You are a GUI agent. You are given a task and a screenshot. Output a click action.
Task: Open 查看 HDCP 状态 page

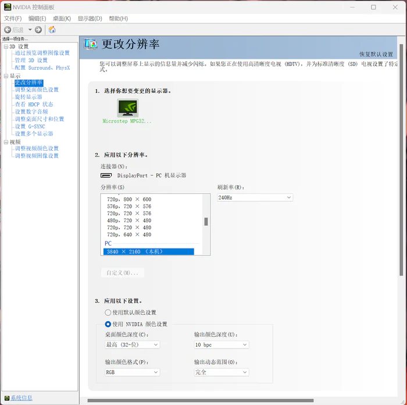34,104
